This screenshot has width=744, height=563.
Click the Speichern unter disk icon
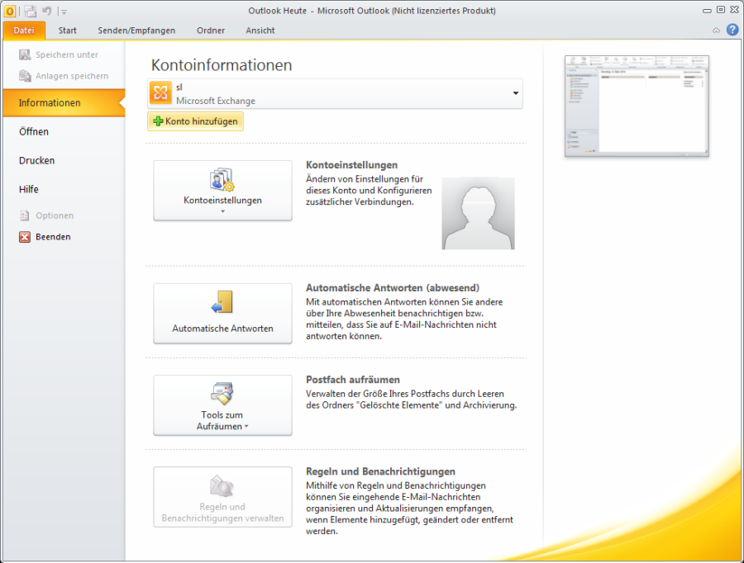click(x=25, y=55)
